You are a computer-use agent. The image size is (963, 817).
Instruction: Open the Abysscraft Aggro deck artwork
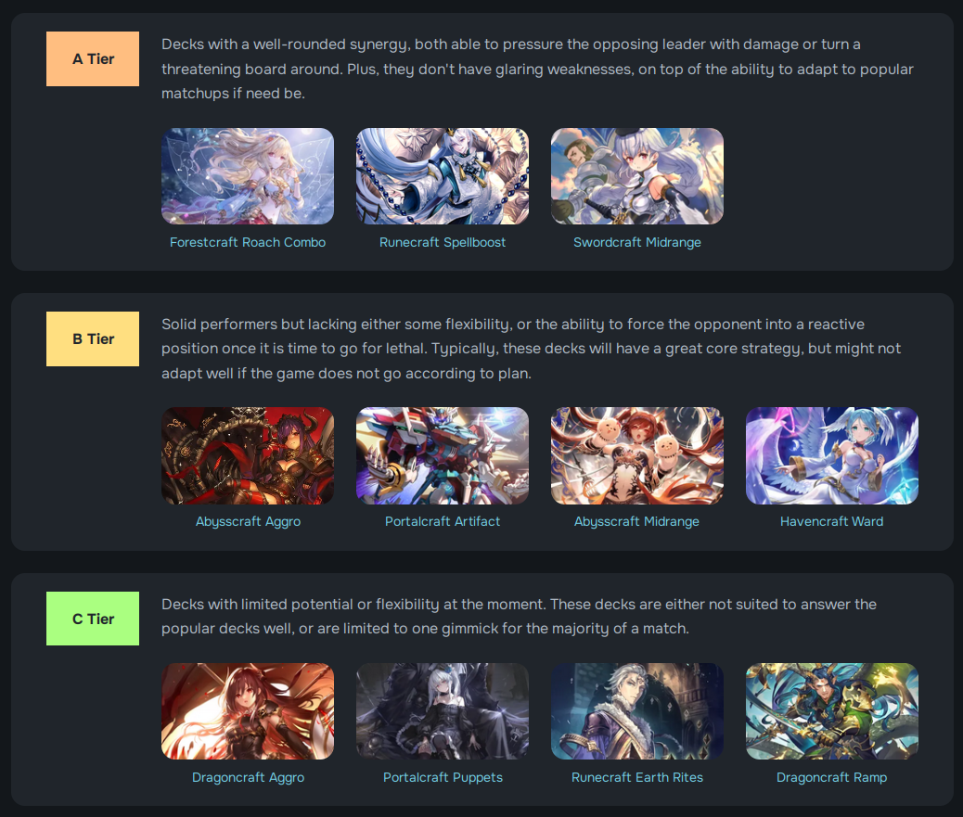(x=248, y=456)
